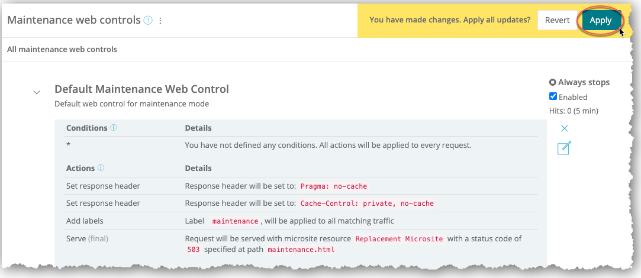Toggle the Enabled checkbox
641x278 pixels.
pyautogui.click(x=553, y=96)
